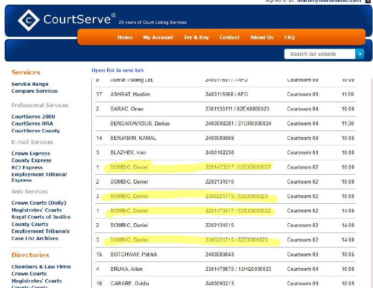
Task: Browse the Case List Archives
Action: click(35, 238)
